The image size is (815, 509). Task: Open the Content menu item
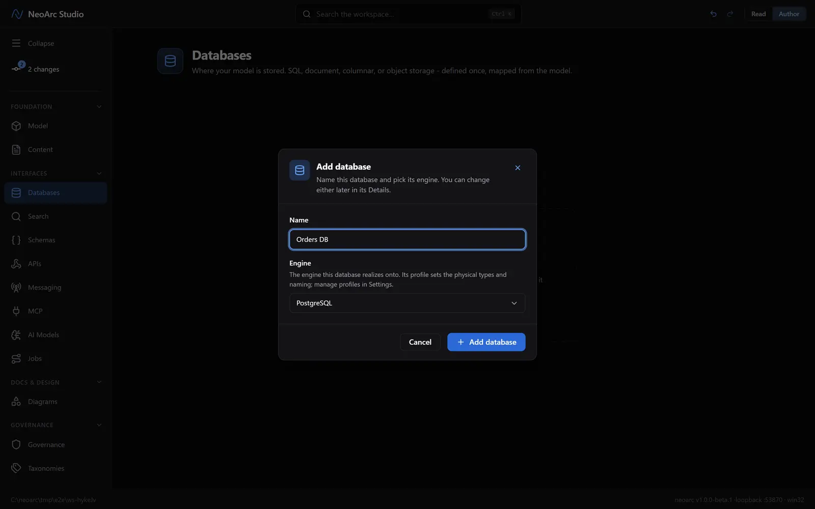click(56, 150)
